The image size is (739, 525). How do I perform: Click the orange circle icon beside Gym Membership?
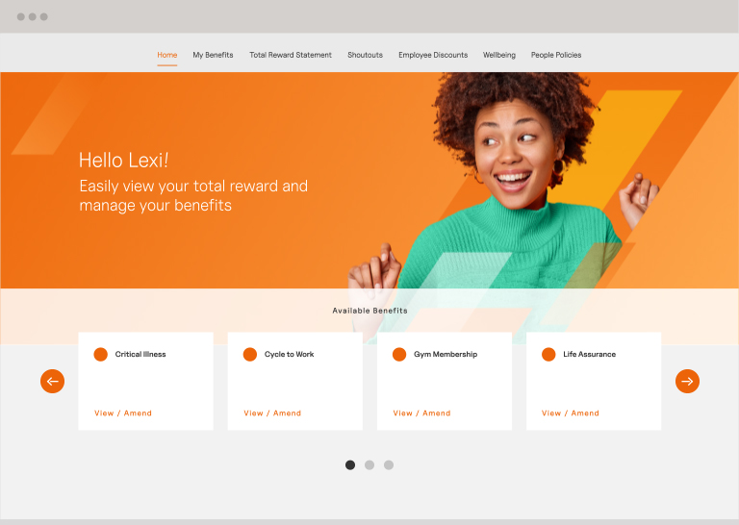[x=399, y=354]
